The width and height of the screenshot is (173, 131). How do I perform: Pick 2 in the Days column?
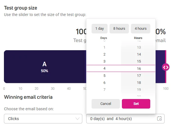104,54
